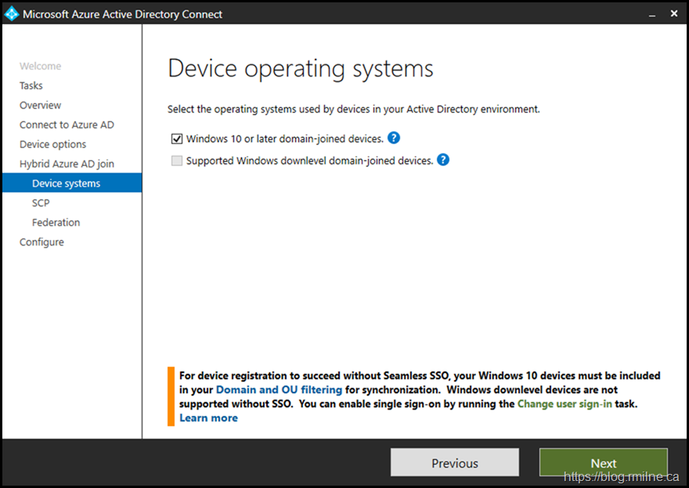Click the Azure AD Connect title bar icon
The width and height of the screenshot is (689, 488).
click(x=12, y=13)
